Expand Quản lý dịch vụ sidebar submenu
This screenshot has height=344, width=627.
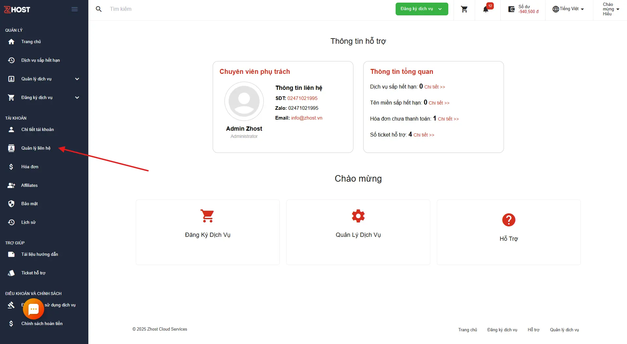[x=77, y=79]
